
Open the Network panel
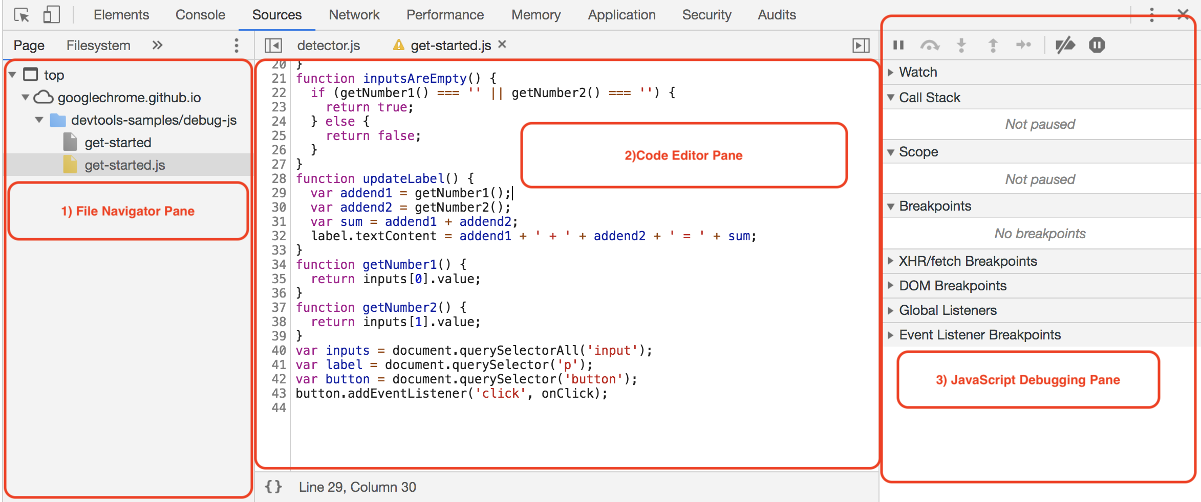(x=354, y=15)
